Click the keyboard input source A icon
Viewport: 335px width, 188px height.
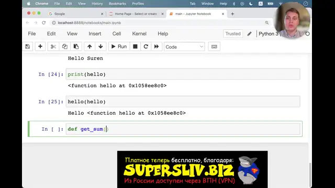261,4
